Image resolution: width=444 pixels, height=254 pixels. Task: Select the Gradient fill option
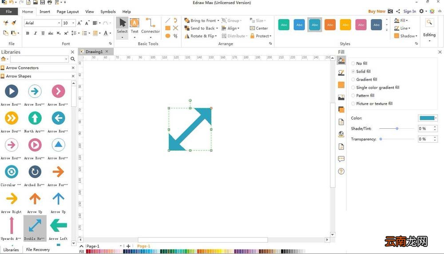click(x=364, y=79)
